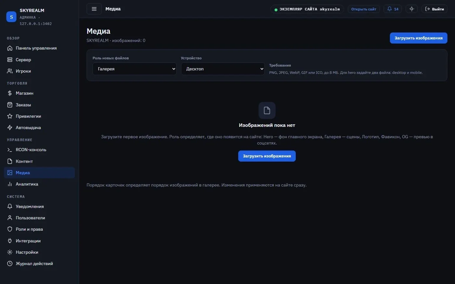This screenshot has height=284, width=455.
Task: Click the lightning icon beside Автовыдача
Action: (x=10, y=128)
